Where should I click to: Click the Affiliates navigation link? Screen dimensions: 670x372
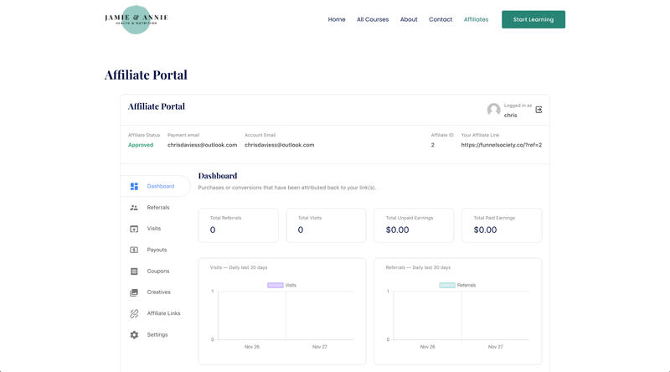476,19
